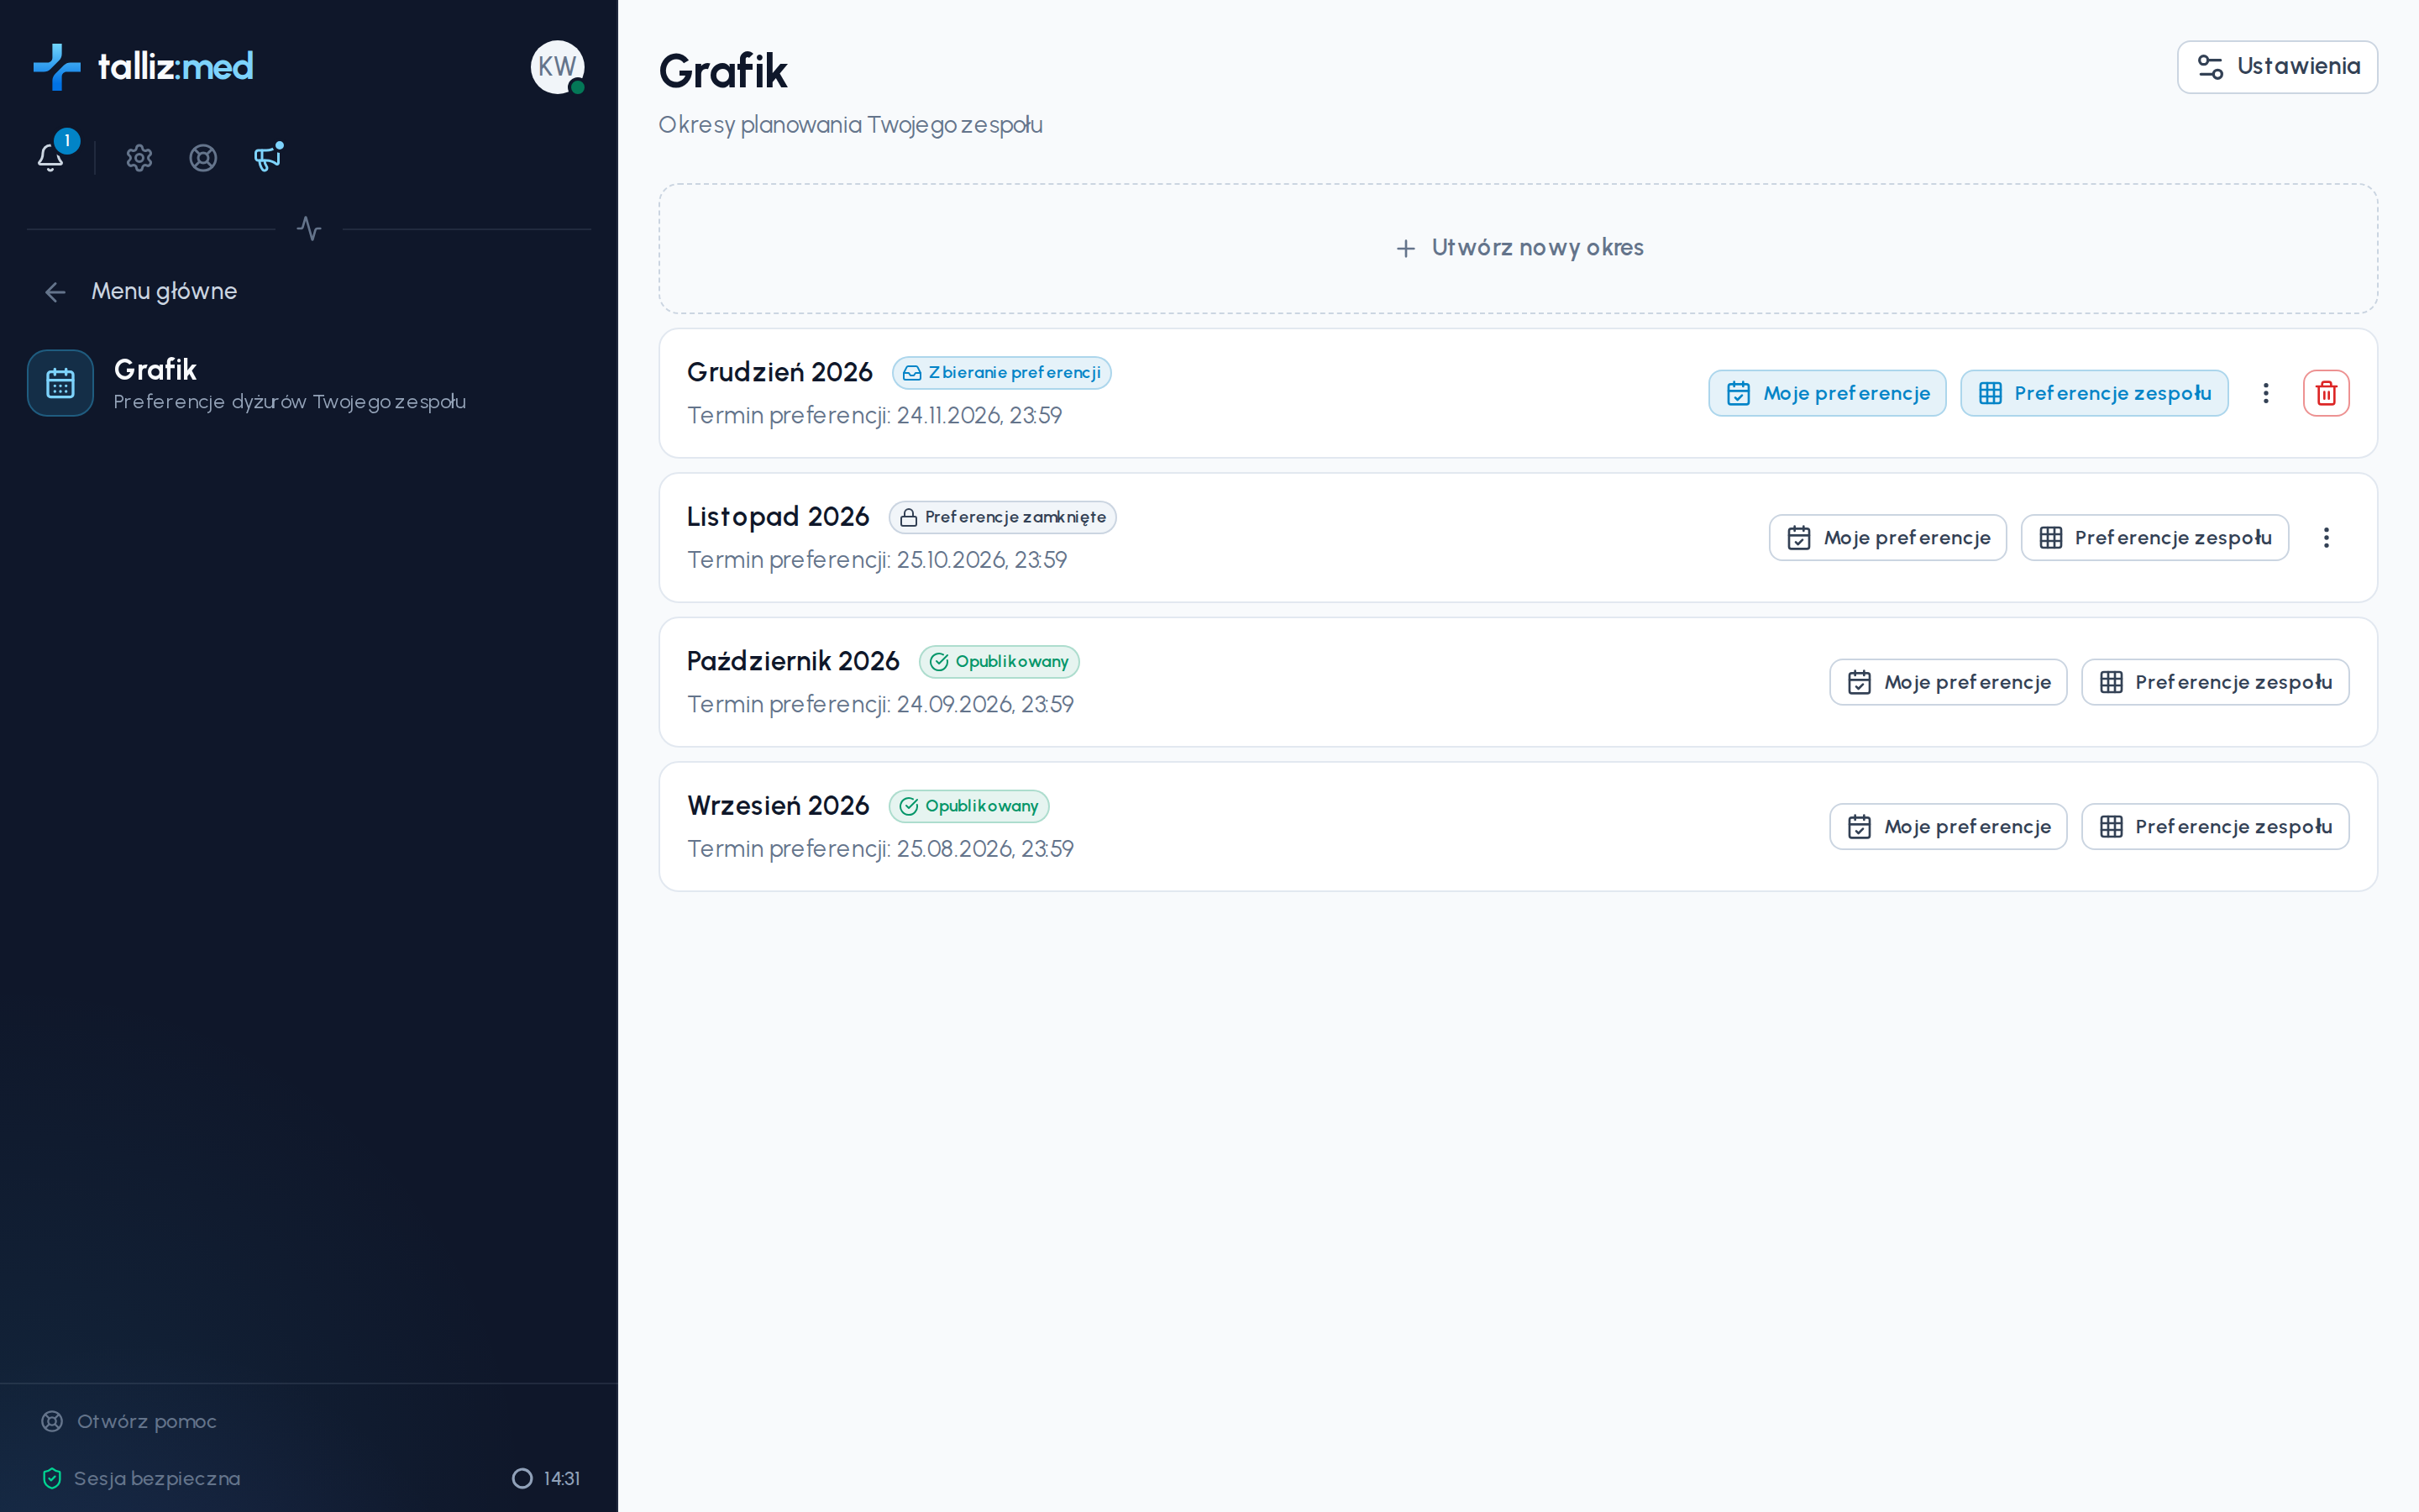2419x1512 pixels.
Task: Open the settings gear in sidebar
Action: 139,158
